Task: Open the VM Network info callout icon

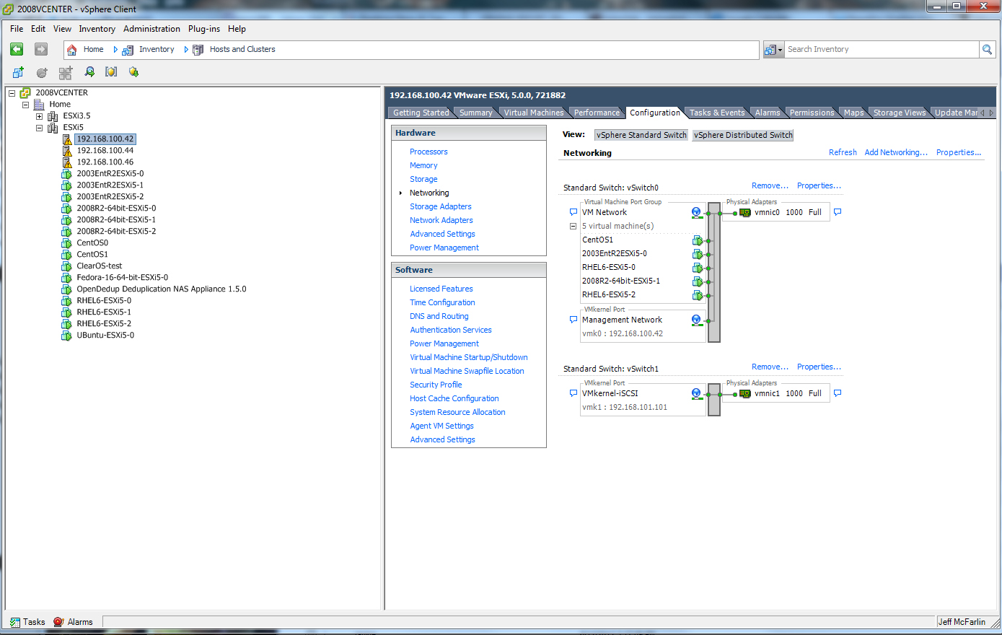Action: pos(573,212)
